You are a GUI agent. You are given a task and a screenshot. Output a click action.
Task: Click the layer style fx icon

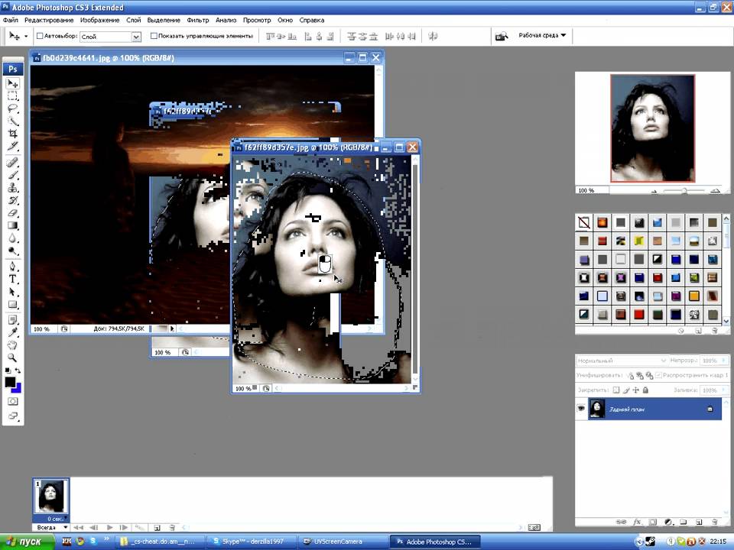pyautogui.click(x=636, y=522)
